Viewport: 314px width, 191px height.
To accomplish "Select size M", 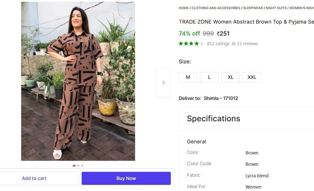I will (188, 77).
